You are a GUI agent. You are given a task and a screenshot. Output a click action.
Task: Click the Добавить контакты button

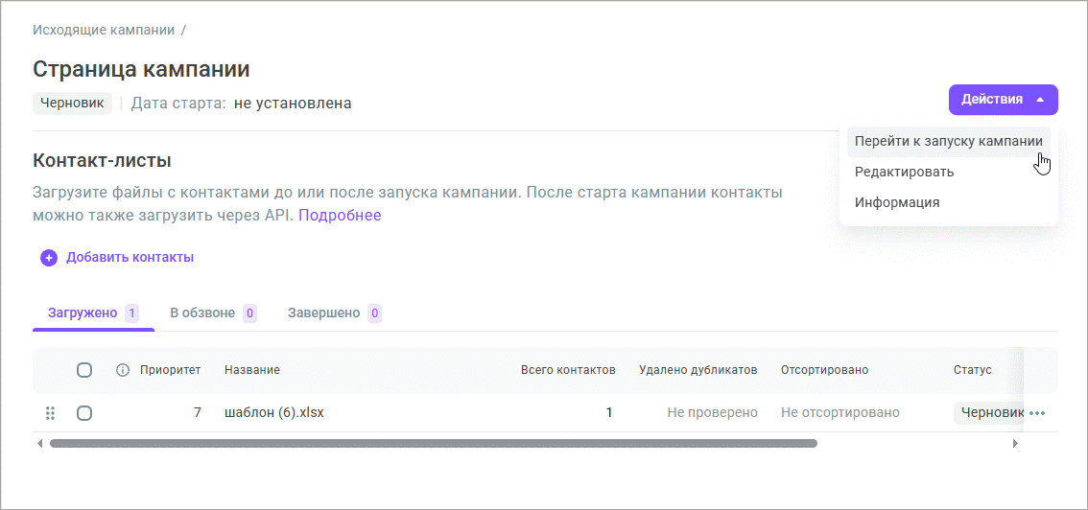coord(130,258)
